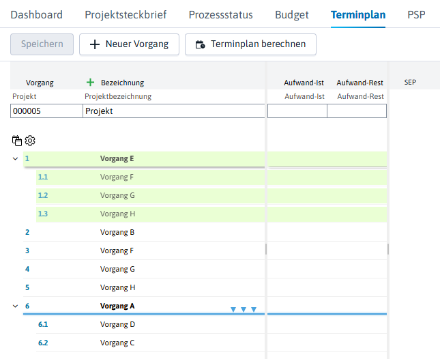Image resolution: width=440 pixels, height=359 pixels.
Task: Select Vorgang G in row 1.2
Action: point(117,195)
